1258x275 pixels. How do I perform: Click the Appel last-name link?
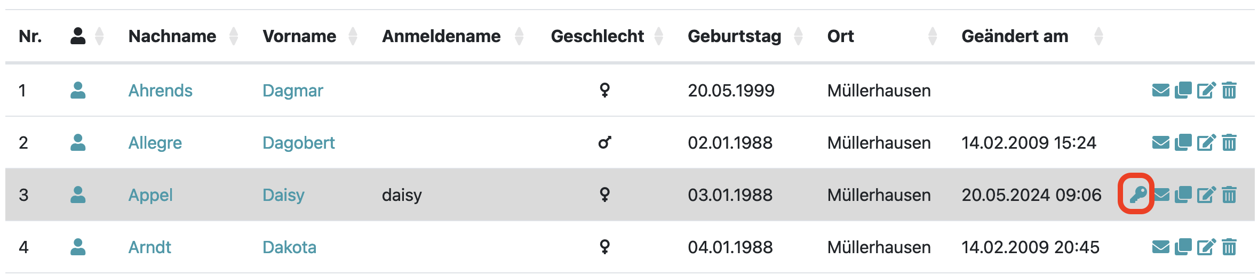pyautogui.click(x=150, y=195)
